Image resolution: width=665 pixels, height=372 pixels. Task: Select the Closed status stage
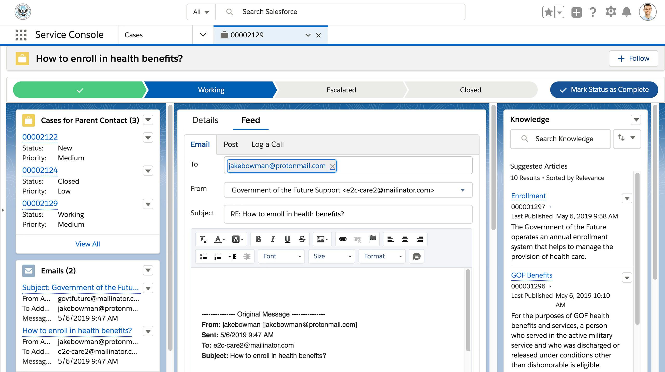tap(470, 90)
